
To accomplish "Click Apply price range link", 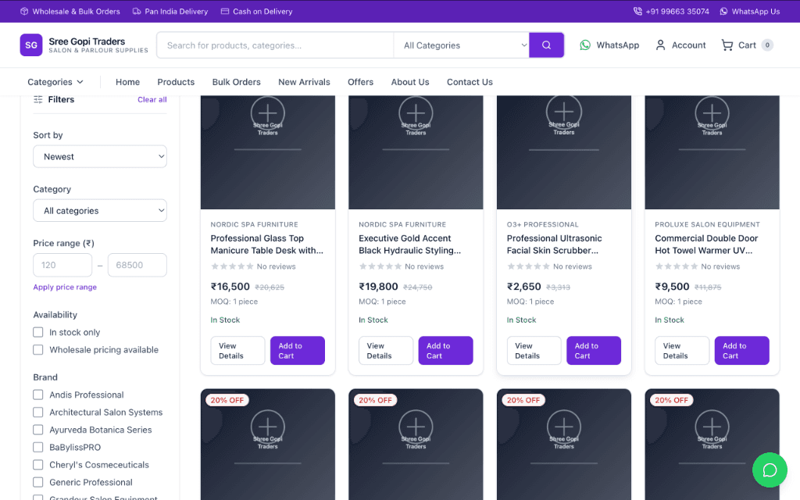I will tap(65, 287).
